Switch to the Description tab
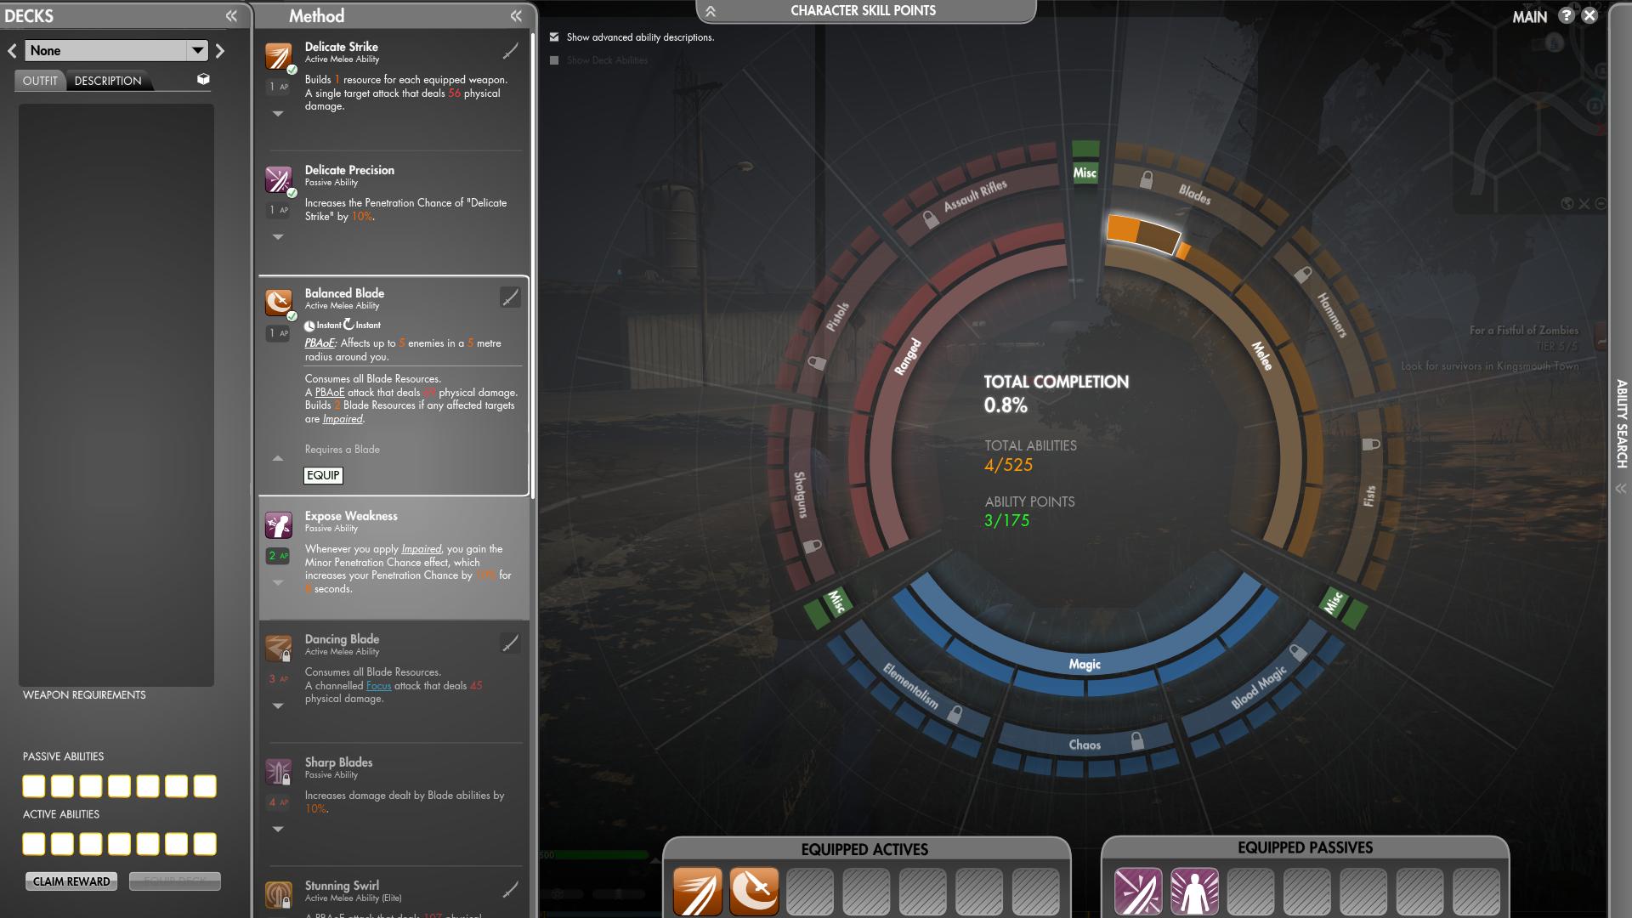The height and width of the screenshot is (918, 1632). click(x=108, y=81)
